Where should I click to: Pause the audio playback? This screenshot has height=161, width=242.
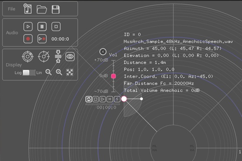point(42,27)
